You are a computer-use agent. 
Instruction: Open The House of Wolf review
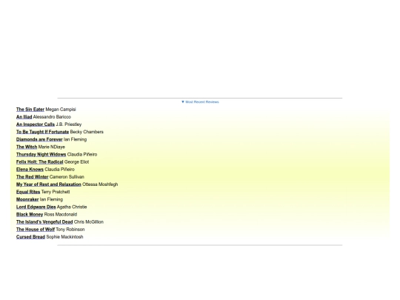tap(36, 230)
